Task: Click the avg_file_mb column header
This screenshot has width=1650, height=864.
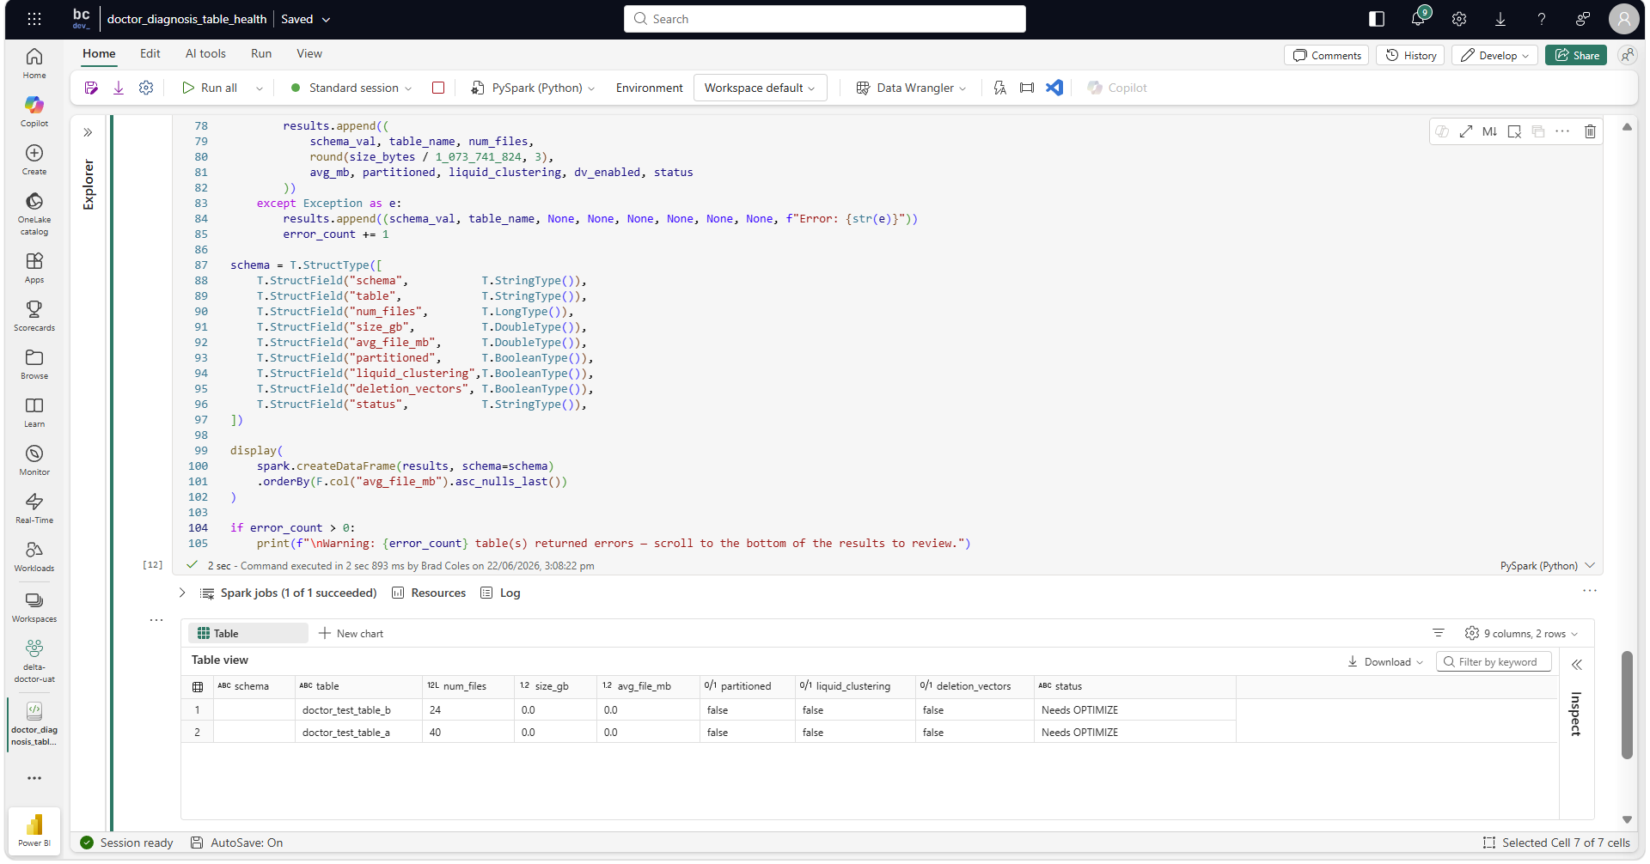Action: (648, 686)
